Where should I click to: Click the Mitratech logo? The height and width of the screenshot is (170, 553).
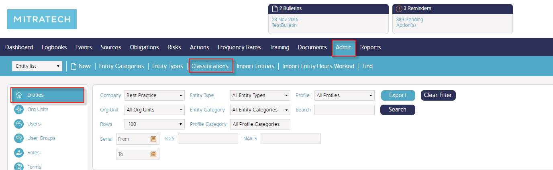[x=42, y=19]
